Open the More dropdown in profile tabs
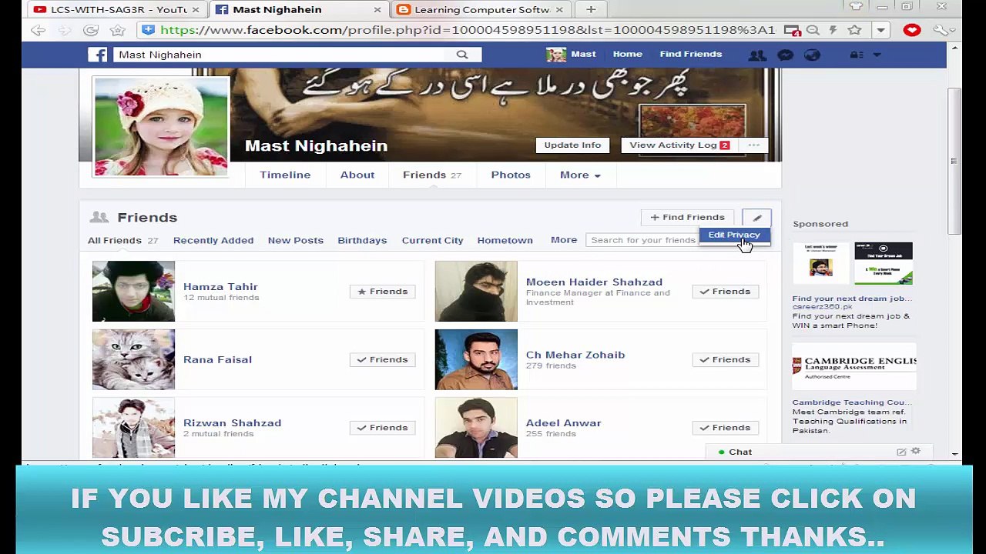The height and width of the screenshot is (554, 986). pos(580,175)
